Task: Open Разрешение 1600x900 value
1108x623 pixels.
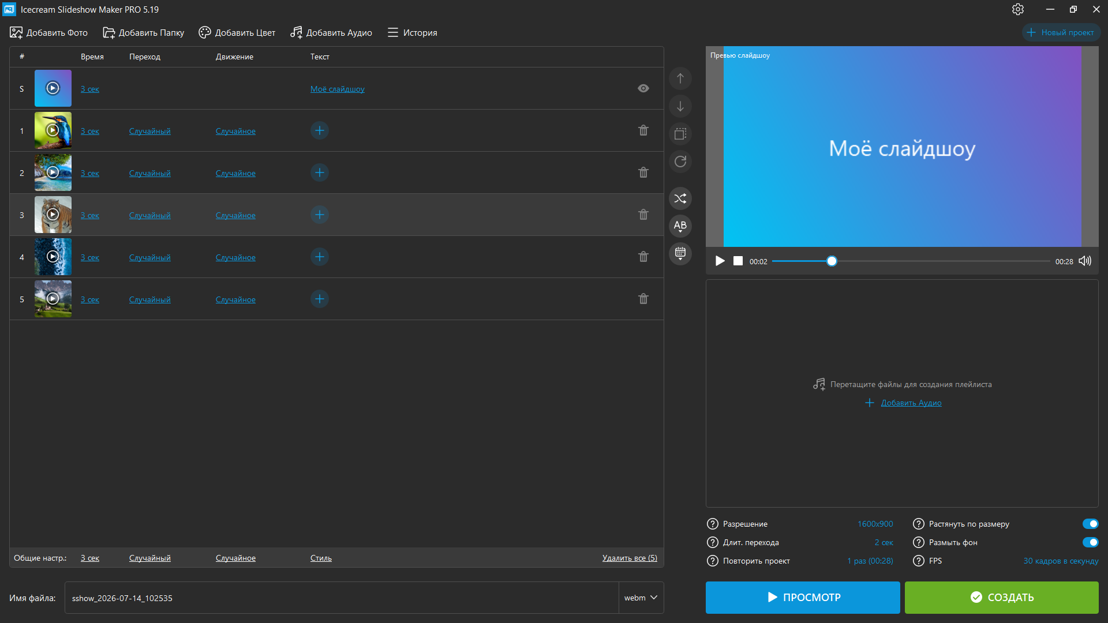Action: coord(875,524)
